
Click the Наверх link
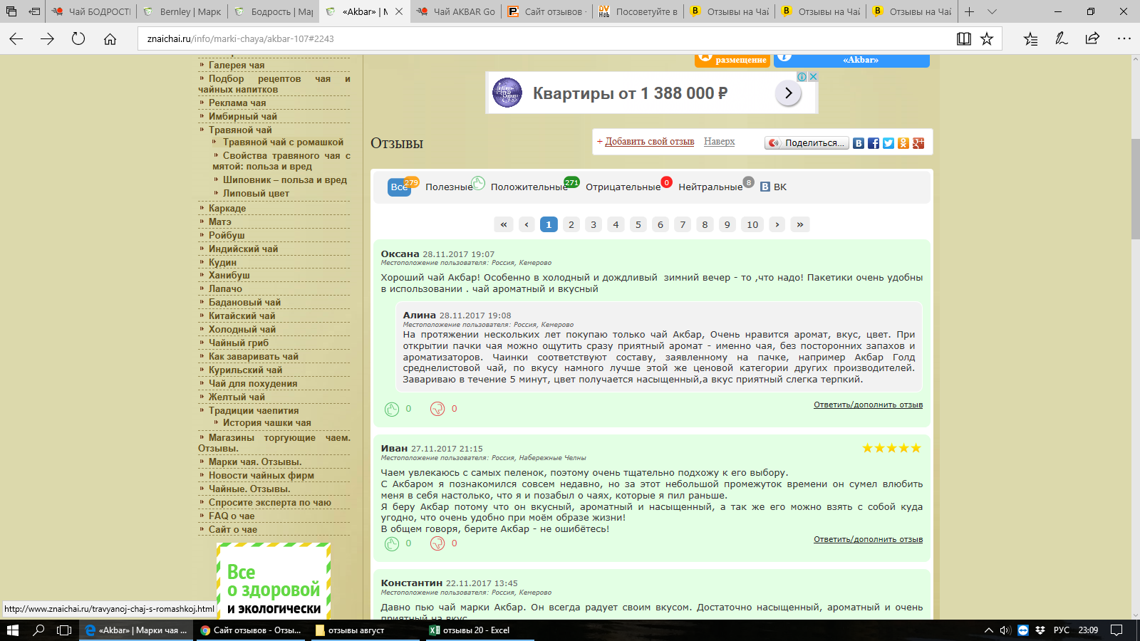(719, 142)
